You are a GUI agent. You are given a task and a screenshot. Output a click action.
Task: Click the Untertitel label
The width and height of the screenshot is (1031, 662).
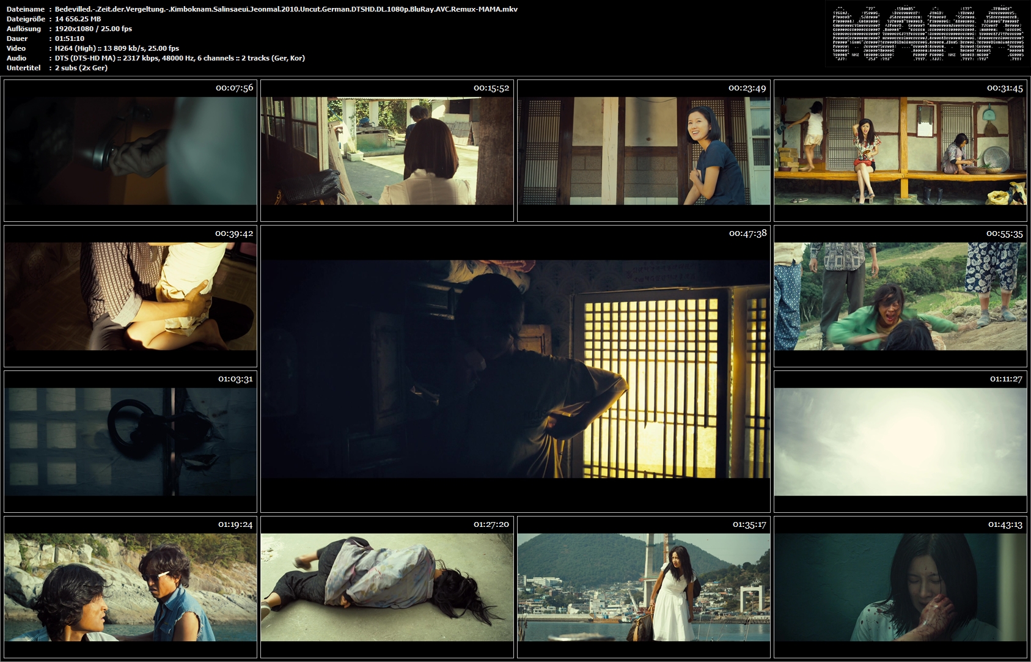[x=23, y=68]
